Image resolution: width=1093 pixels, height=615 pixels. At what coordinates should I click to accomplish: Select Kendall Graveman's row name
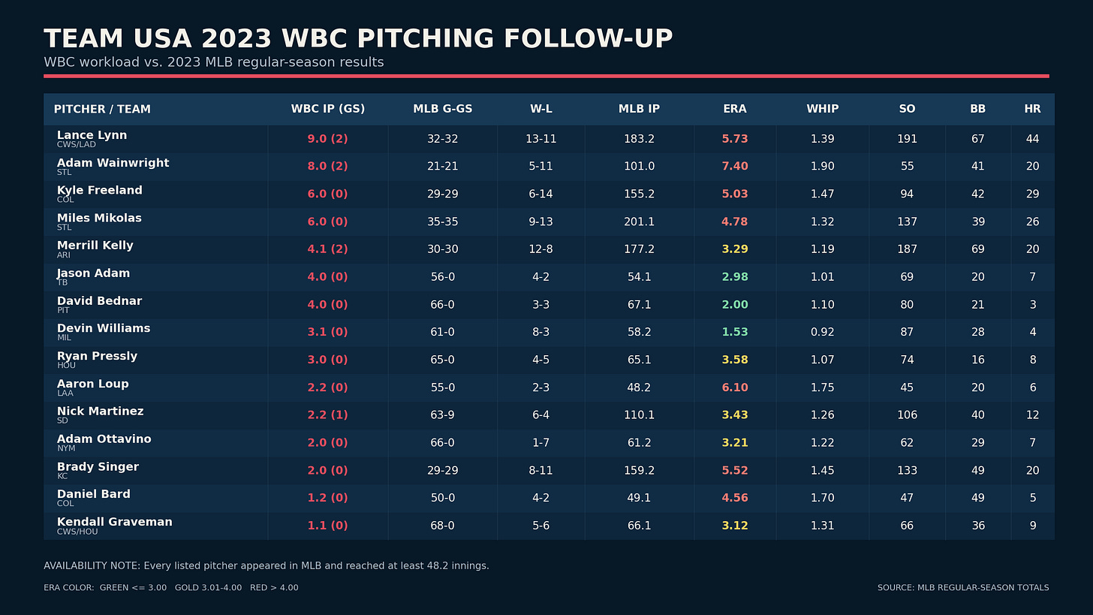coord(115,522)
